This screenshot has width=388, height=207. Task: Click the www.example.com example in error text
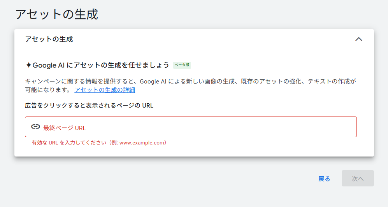pyautogui.click(x=142, y=143)
